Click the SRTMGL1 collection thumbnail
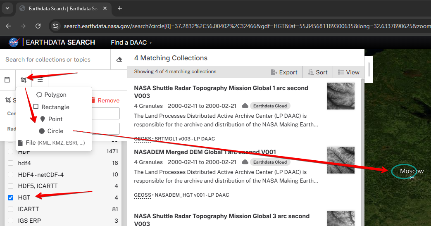This screenshot has height=226, width=431. click(x=341, y=96)
